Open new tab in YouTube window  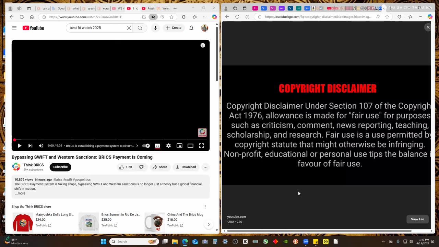click(x=175, y=8)
